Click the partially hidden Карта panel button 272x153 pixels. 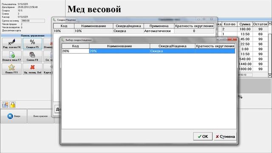48,69
